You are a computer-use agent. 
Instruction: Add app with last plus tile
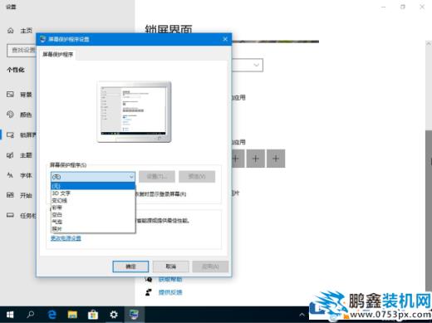click(x=276, y=159)
